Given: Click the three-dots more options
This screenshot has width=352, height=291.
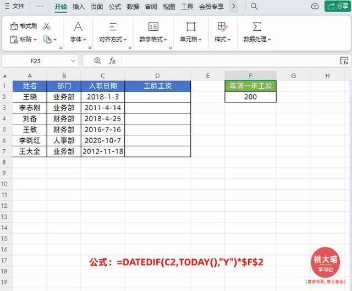Looking at the screenshot, I should (x=40, y=6).
